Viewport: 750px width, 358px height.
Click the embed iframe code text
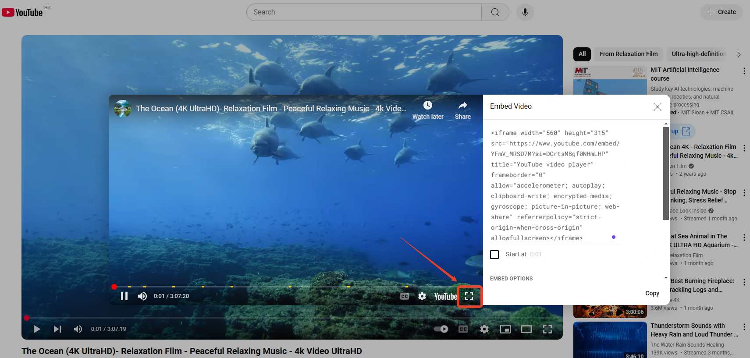pyautogui.click(x=555, y=185)
